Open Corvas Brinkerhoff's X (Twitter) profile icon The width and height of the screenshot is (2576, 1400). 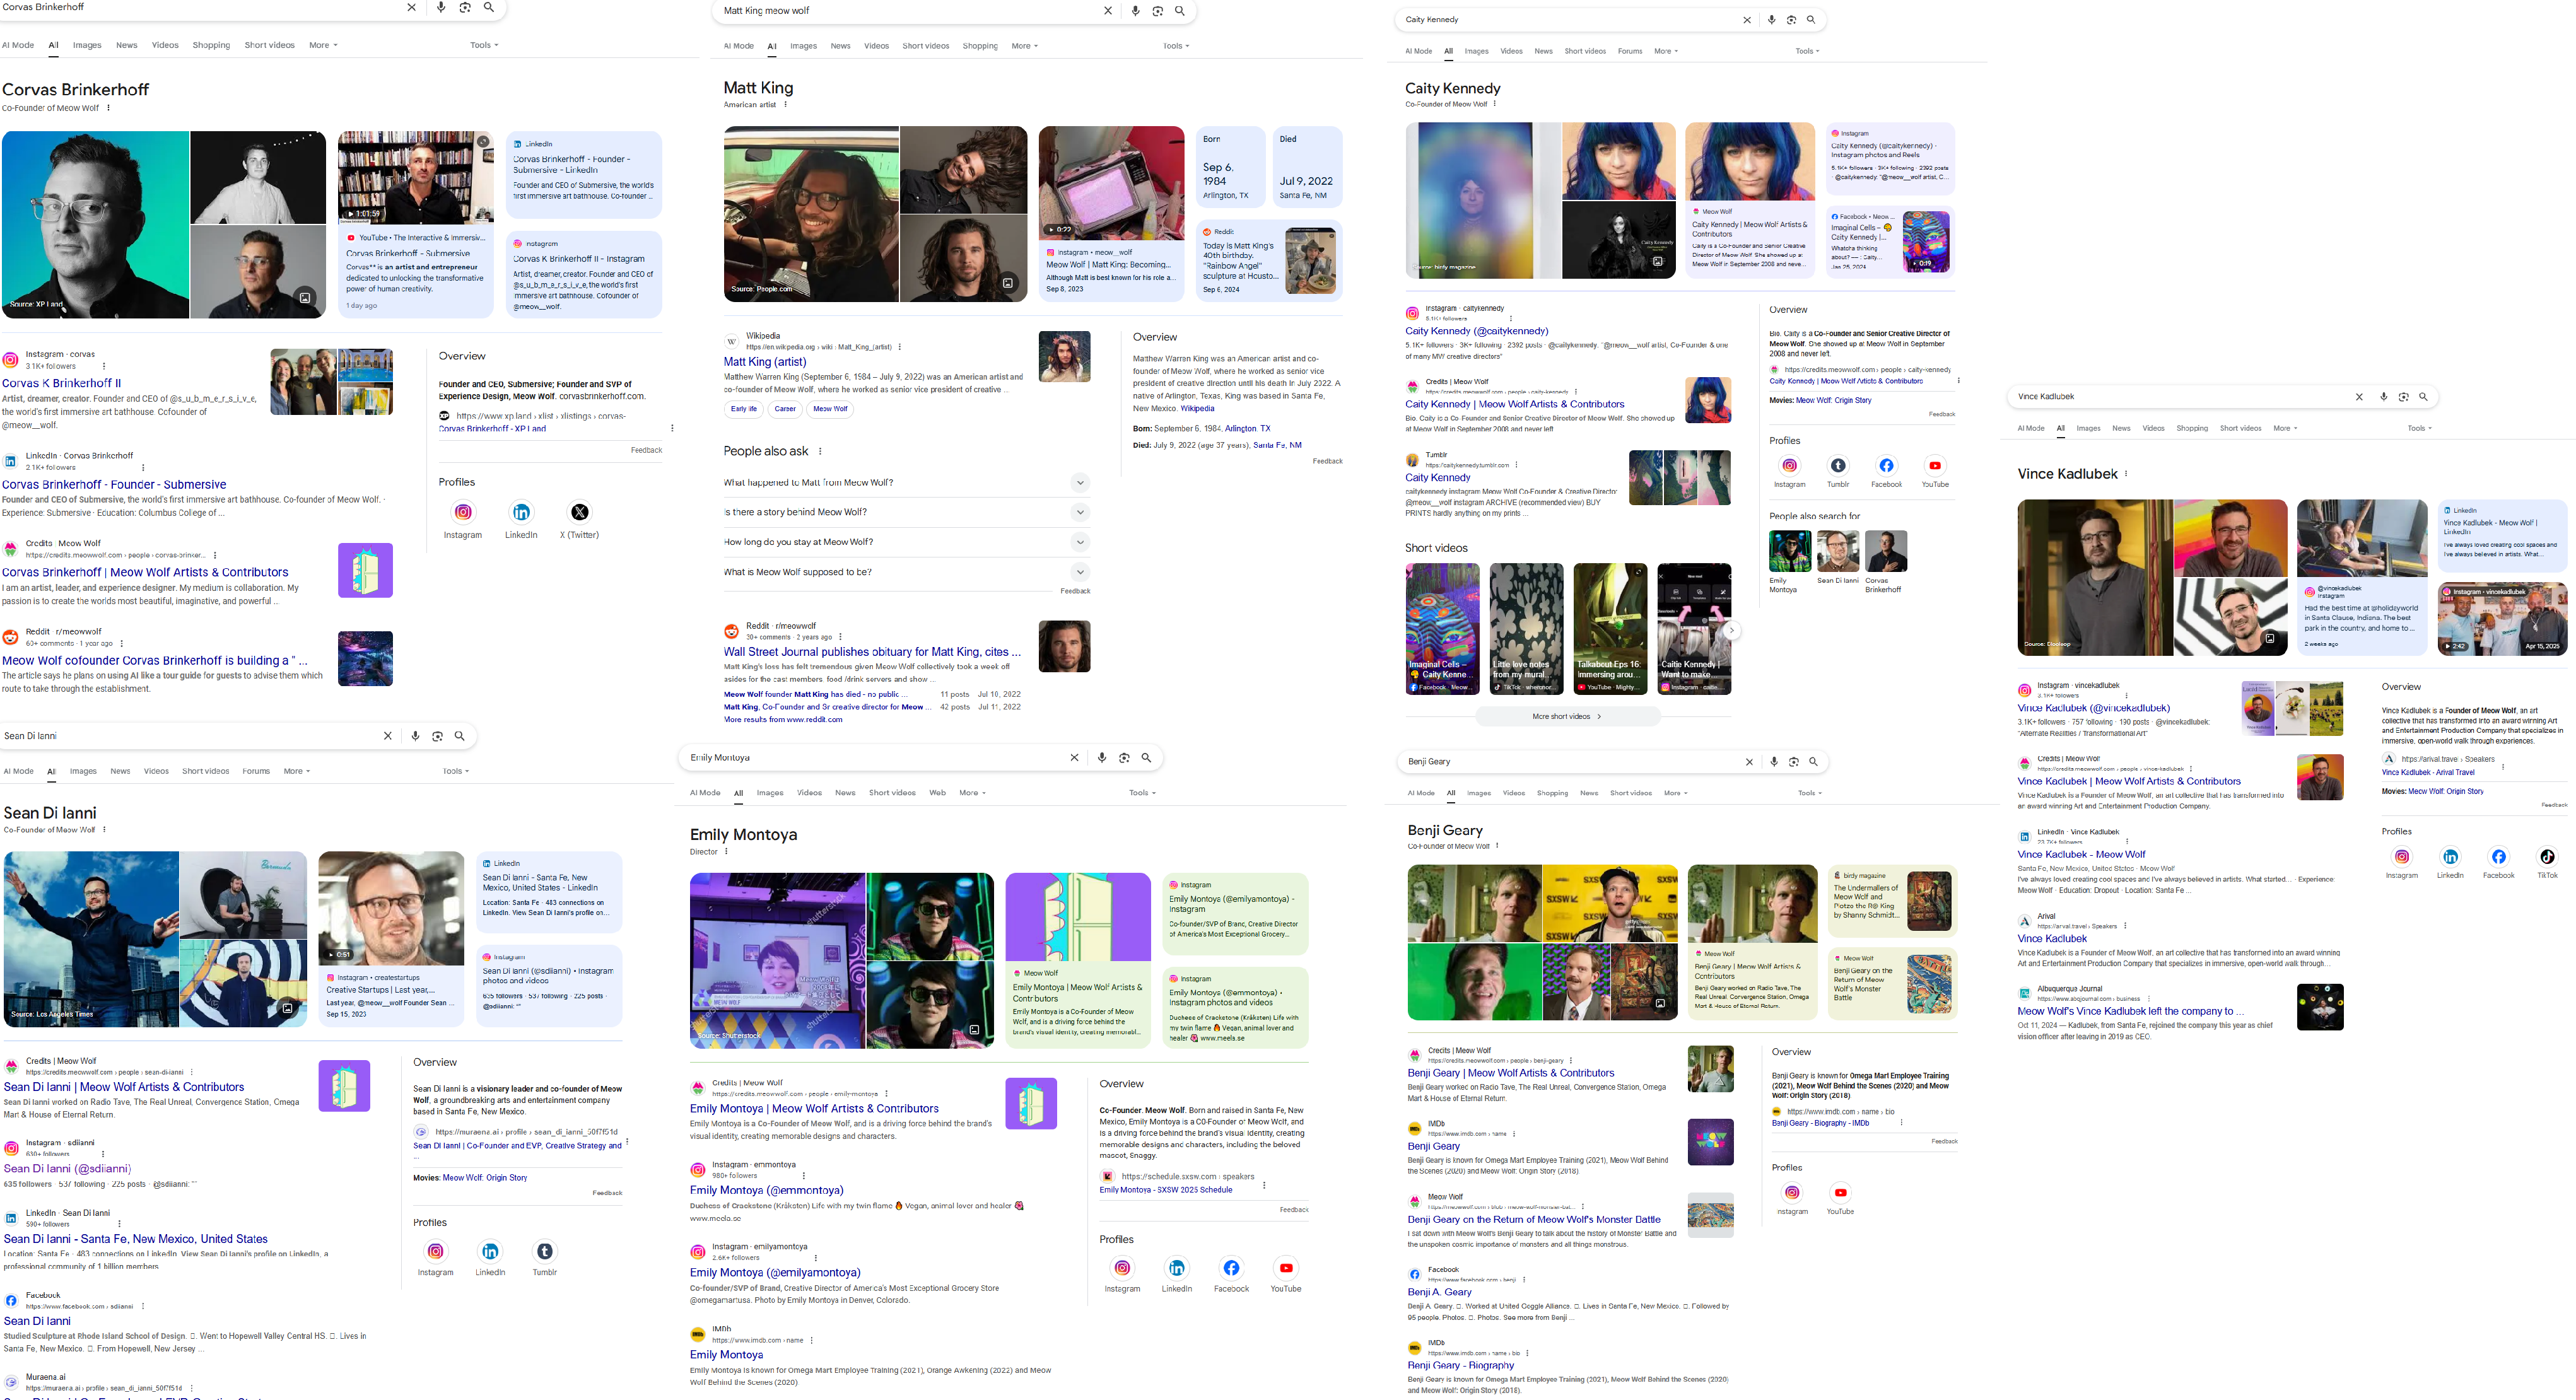click(579, 512)
